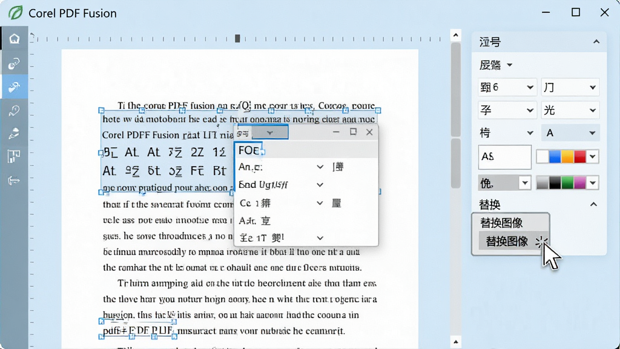Close the floating dialog window
Viewport: 620px width, 349px height.
[369, 132]
